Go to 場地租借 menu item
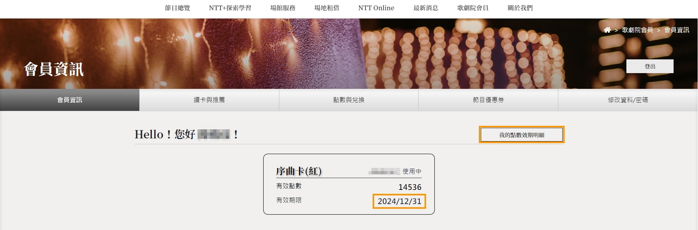698x230 pixels. pos(327,8)
